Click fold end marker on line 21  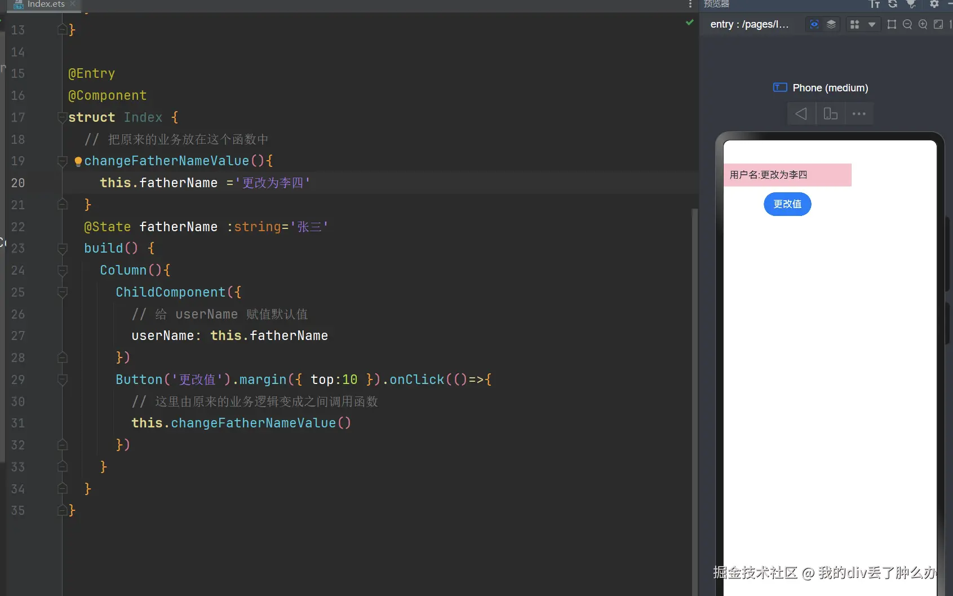(x=63, y=205)
